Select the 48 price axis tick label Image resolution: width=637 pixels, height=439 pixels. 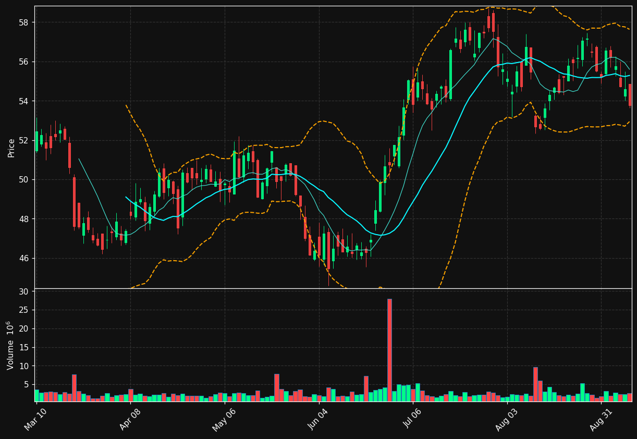click(x=24, y=219)
